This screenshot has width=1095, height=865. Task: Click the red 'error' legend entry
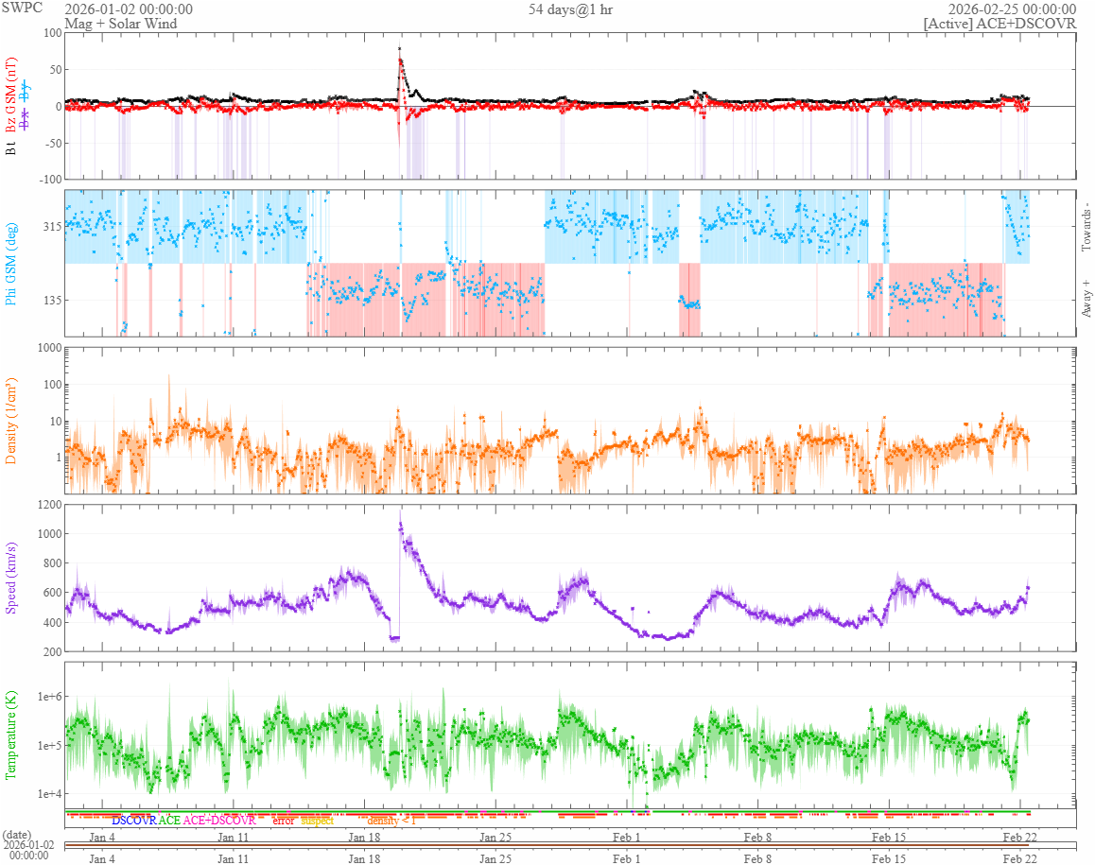pyautogui.click(x=283, y=821)
